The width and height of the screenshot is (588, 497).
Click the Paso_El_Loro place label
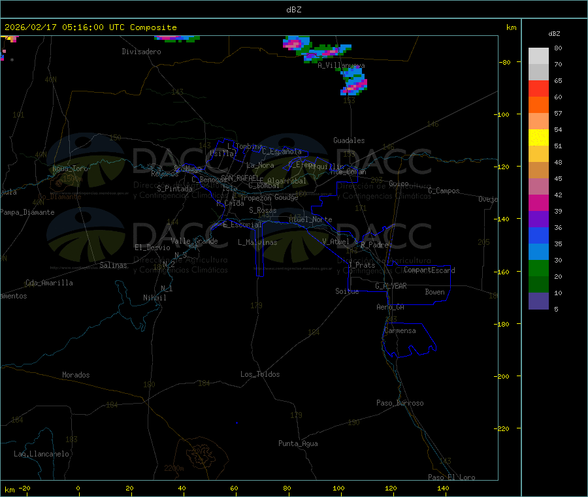451,477
